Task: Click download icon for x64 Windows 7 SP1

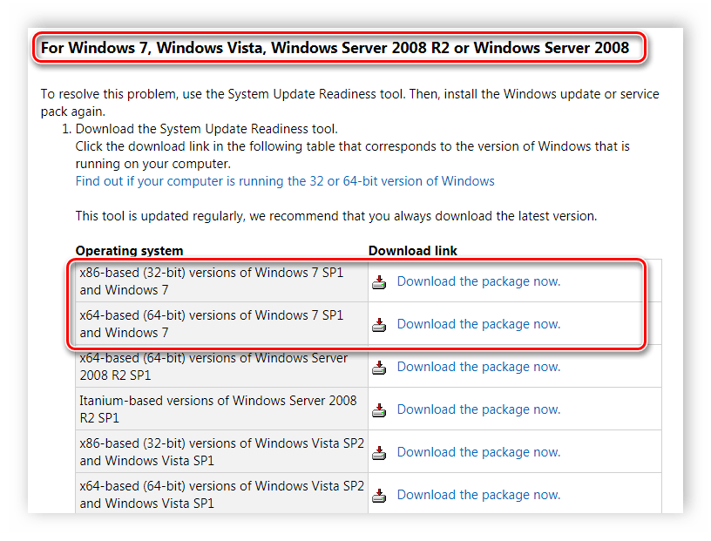Action: coord(379,325)
